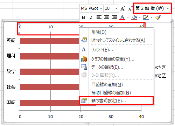Open shape outline dropdown arrow
The height and width of the screenshot is (126, 175).
(152, 17)
